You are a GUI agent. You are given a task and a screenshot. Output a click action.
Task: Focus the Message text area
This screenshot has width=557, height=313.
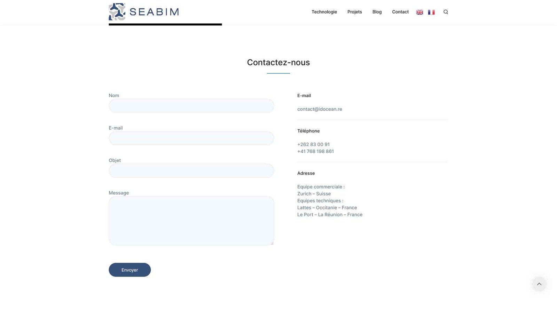tap(191, 221)
